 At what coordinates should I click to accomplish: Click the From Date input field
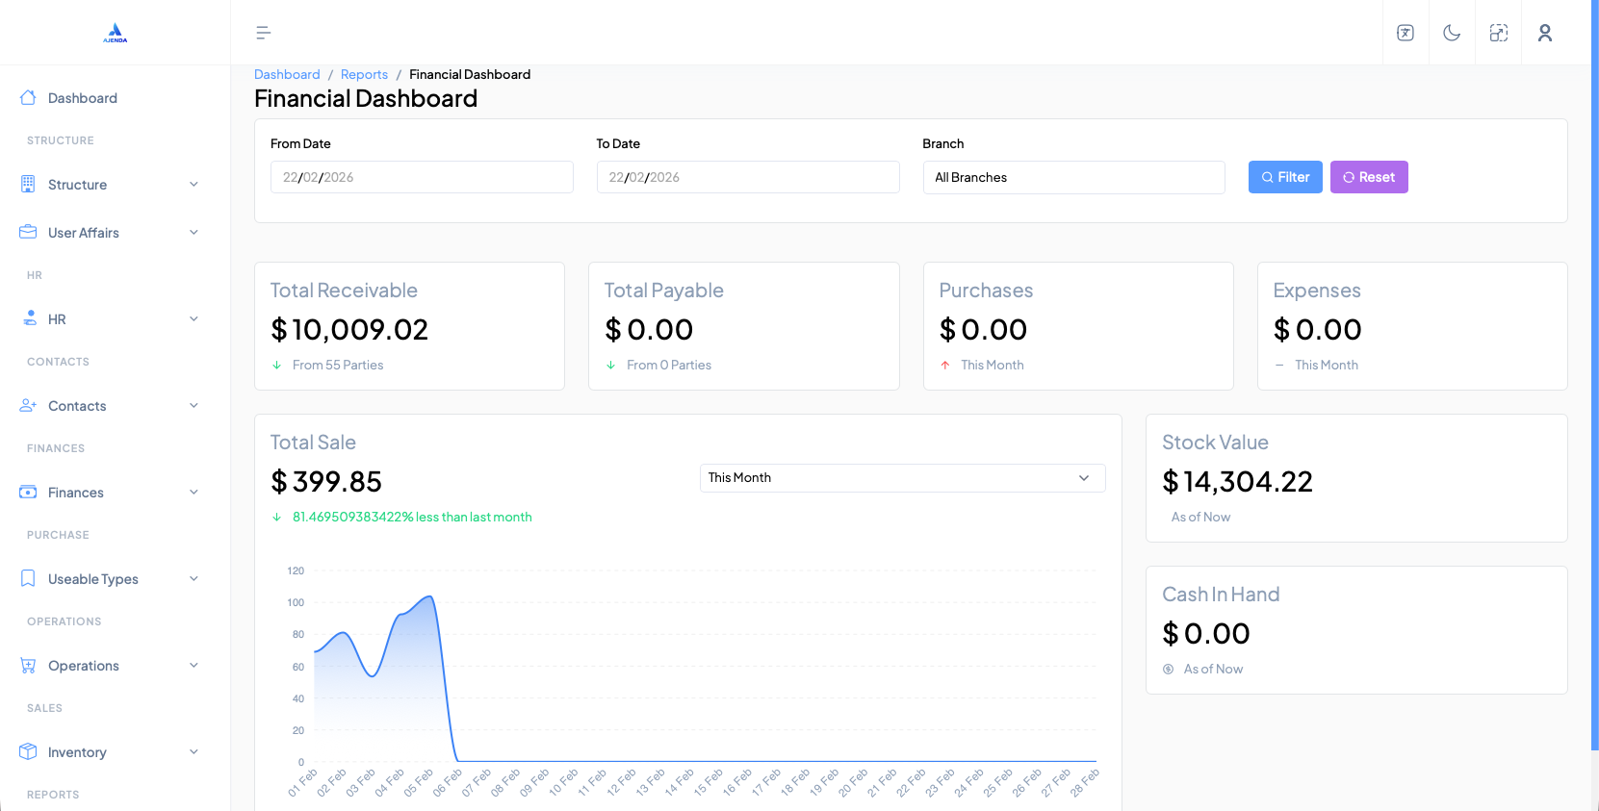(422, 177)
